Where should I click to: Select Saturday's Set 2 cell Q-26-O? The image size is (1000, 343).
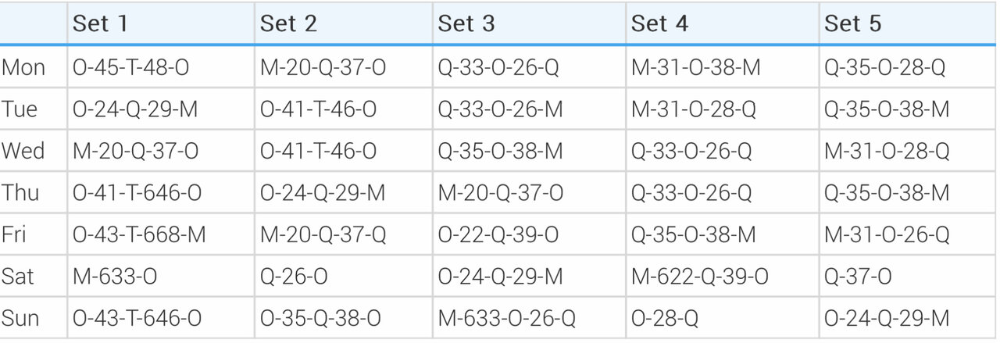[x=294, y=277]
